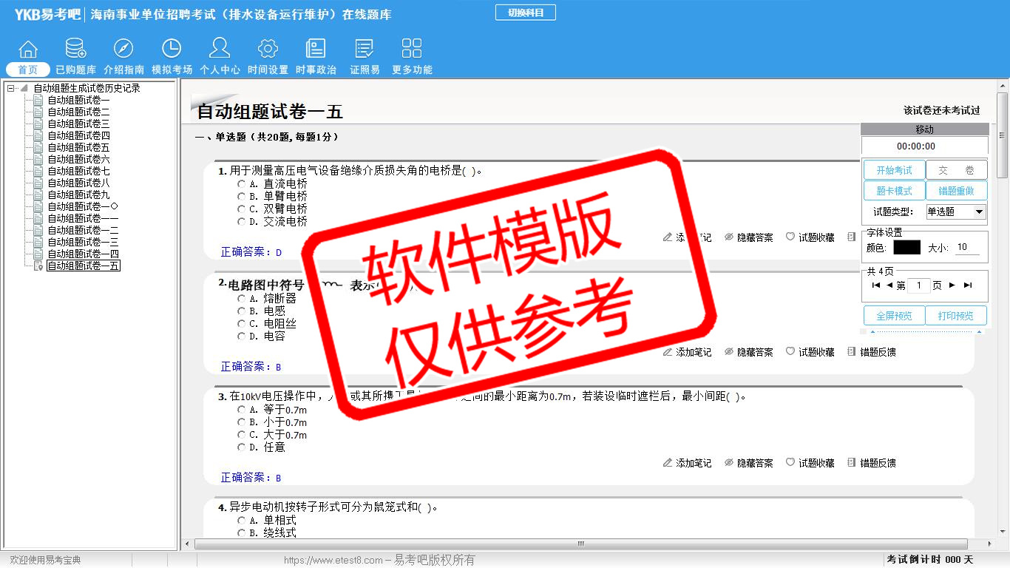Select option A 单相式
This screenshot has width=1010, height=568.
coord(241,520)
